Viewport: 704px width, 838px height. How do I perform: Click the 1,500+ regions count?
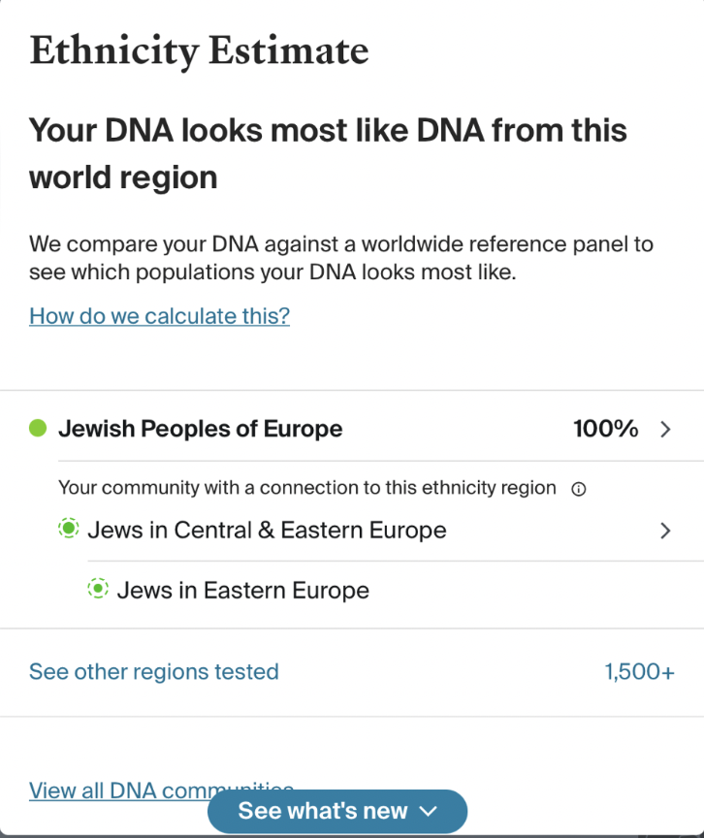coord(639,672)
